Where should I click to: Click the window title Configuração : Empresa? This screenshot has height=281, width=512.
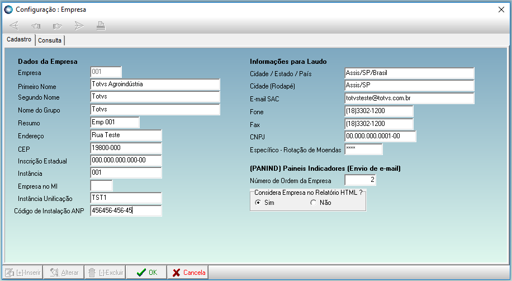[51, 10]
